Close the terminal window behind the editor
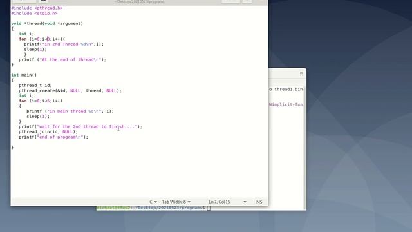412x232 pixels. pyautogui.click(x=301, y=73)
